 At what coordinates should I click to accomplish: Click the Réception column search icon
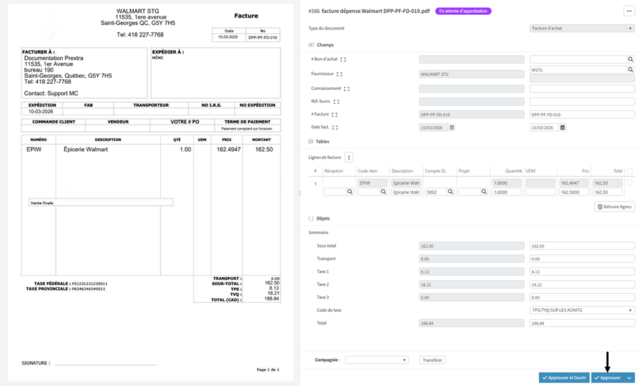[x=350, y=192]
